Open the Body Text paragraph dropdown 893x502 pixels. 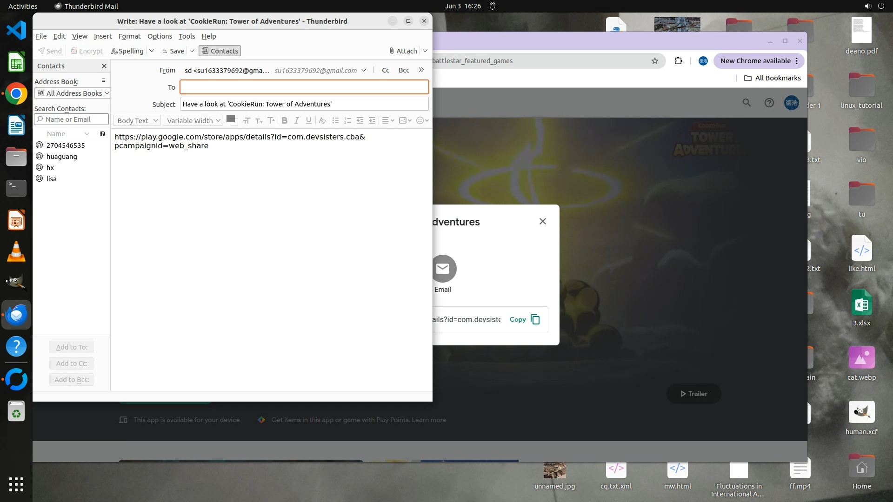click(137, 120)
